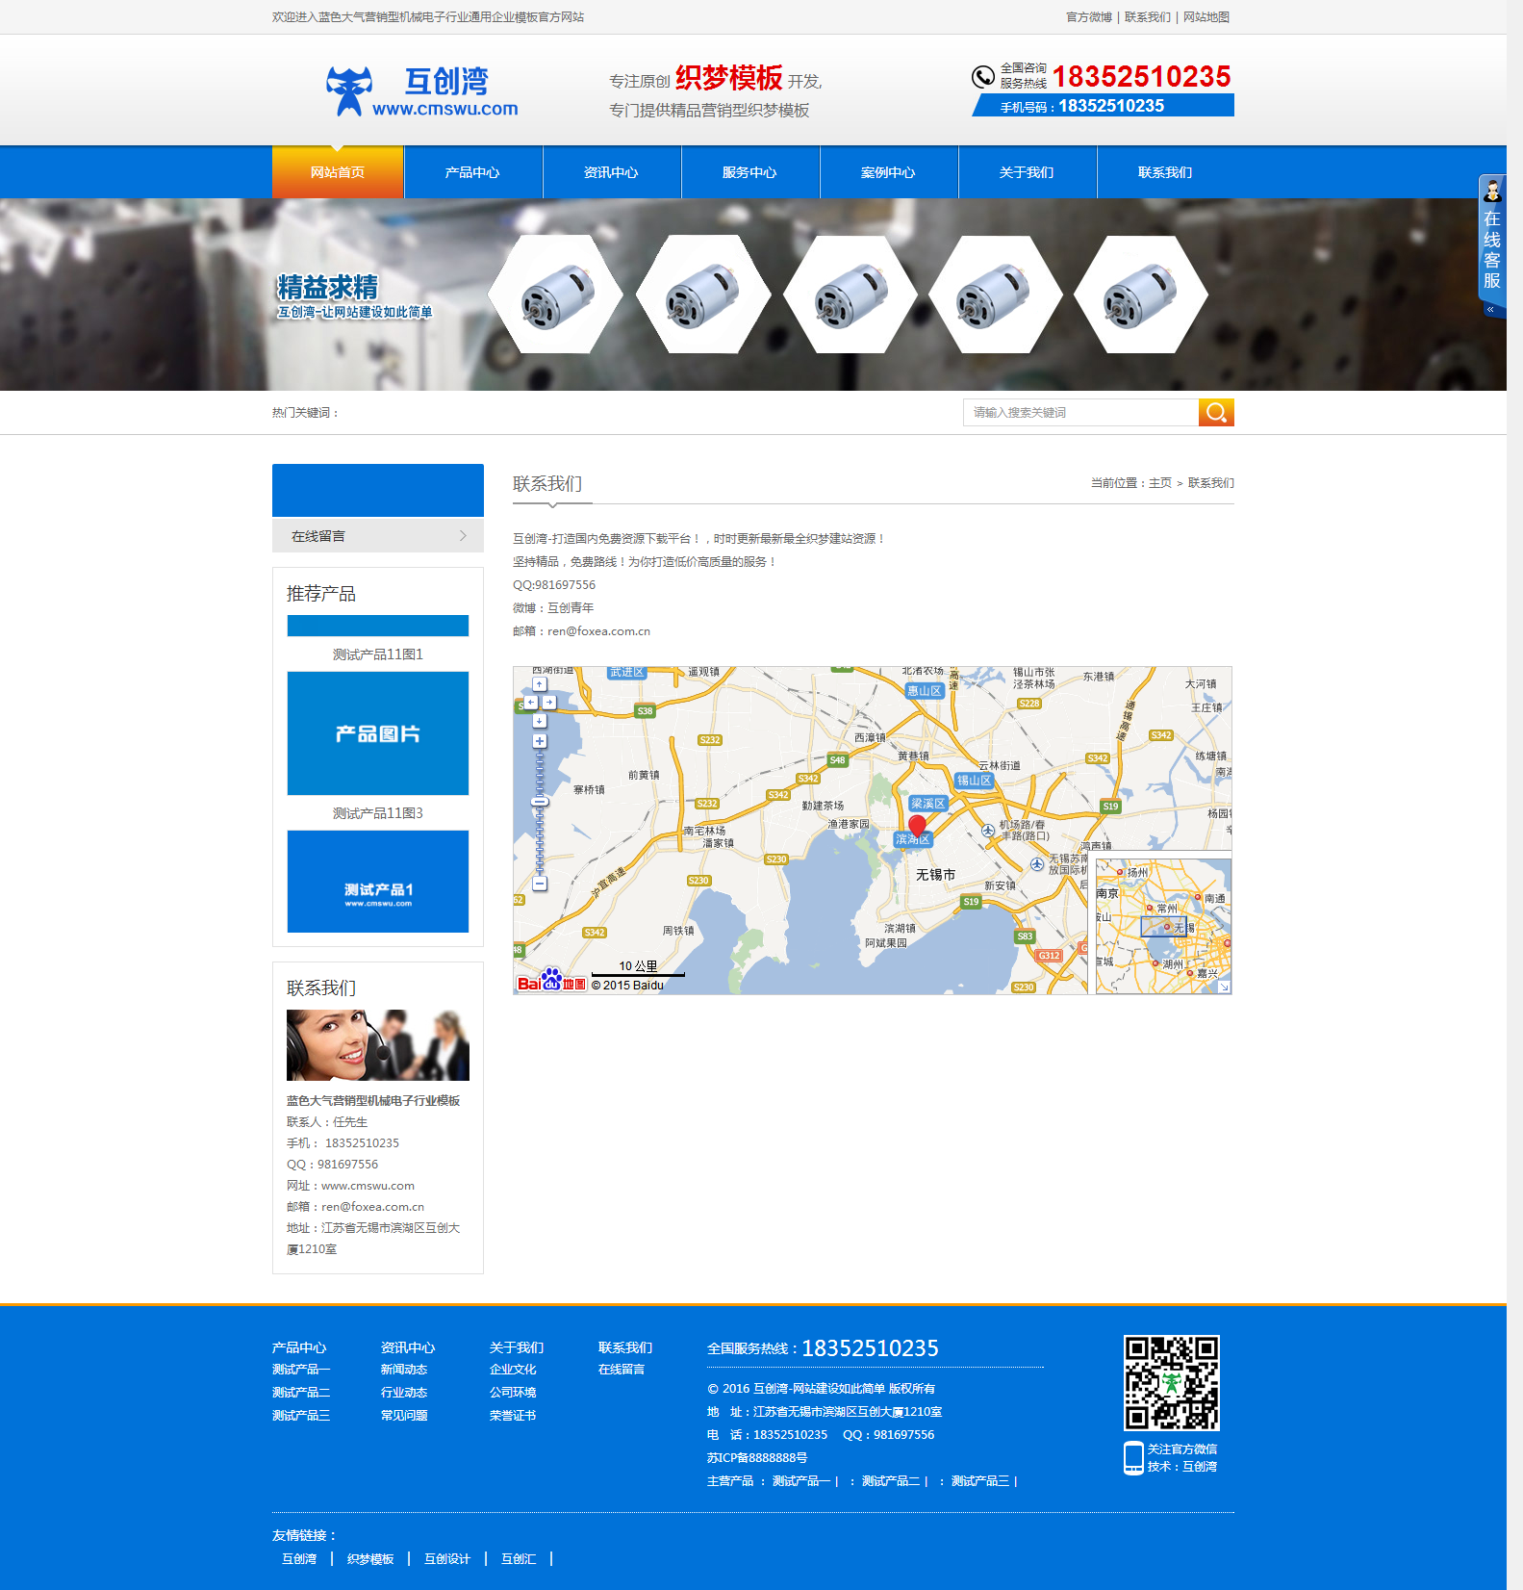Click the map zoom level slider handle
Screen dimensions: 1523x1590
click(540, 802)
